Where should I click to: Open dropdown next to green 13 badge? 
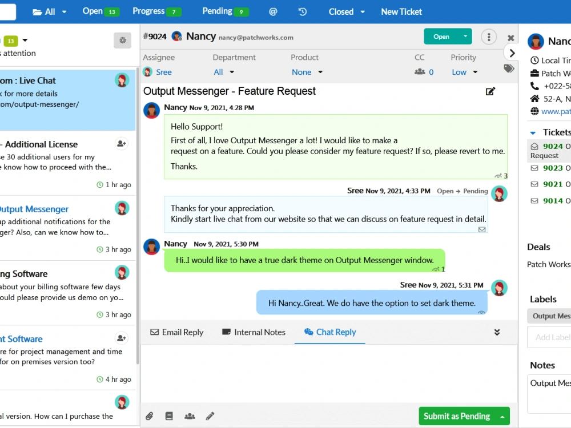(x=25, y=40)
